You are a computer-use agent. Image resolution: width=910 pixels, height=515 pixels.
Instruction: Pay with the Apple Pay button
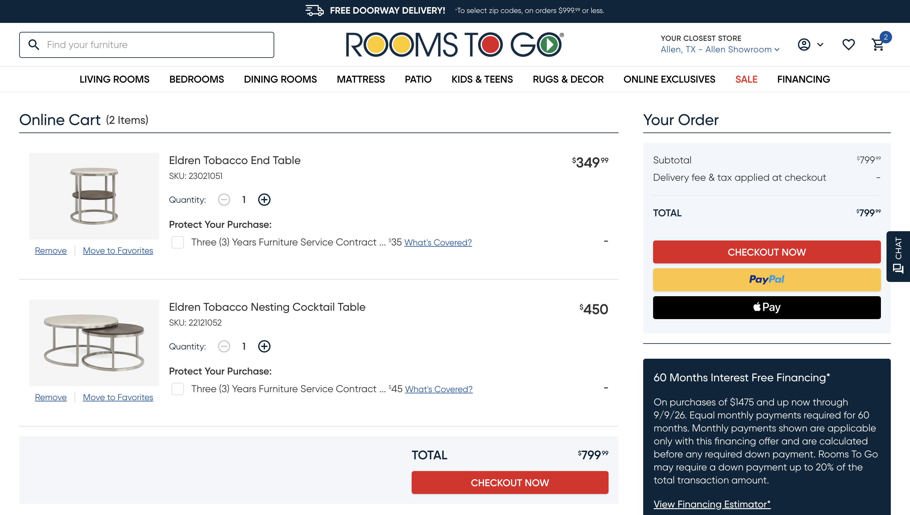[767, 307]
